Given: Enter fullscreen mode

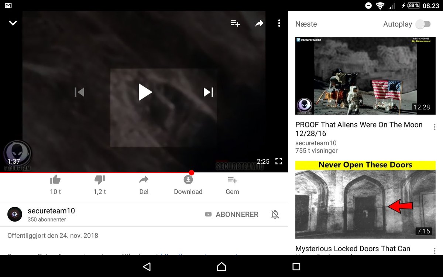Looking at the screenshot, I should coord(279,161).
